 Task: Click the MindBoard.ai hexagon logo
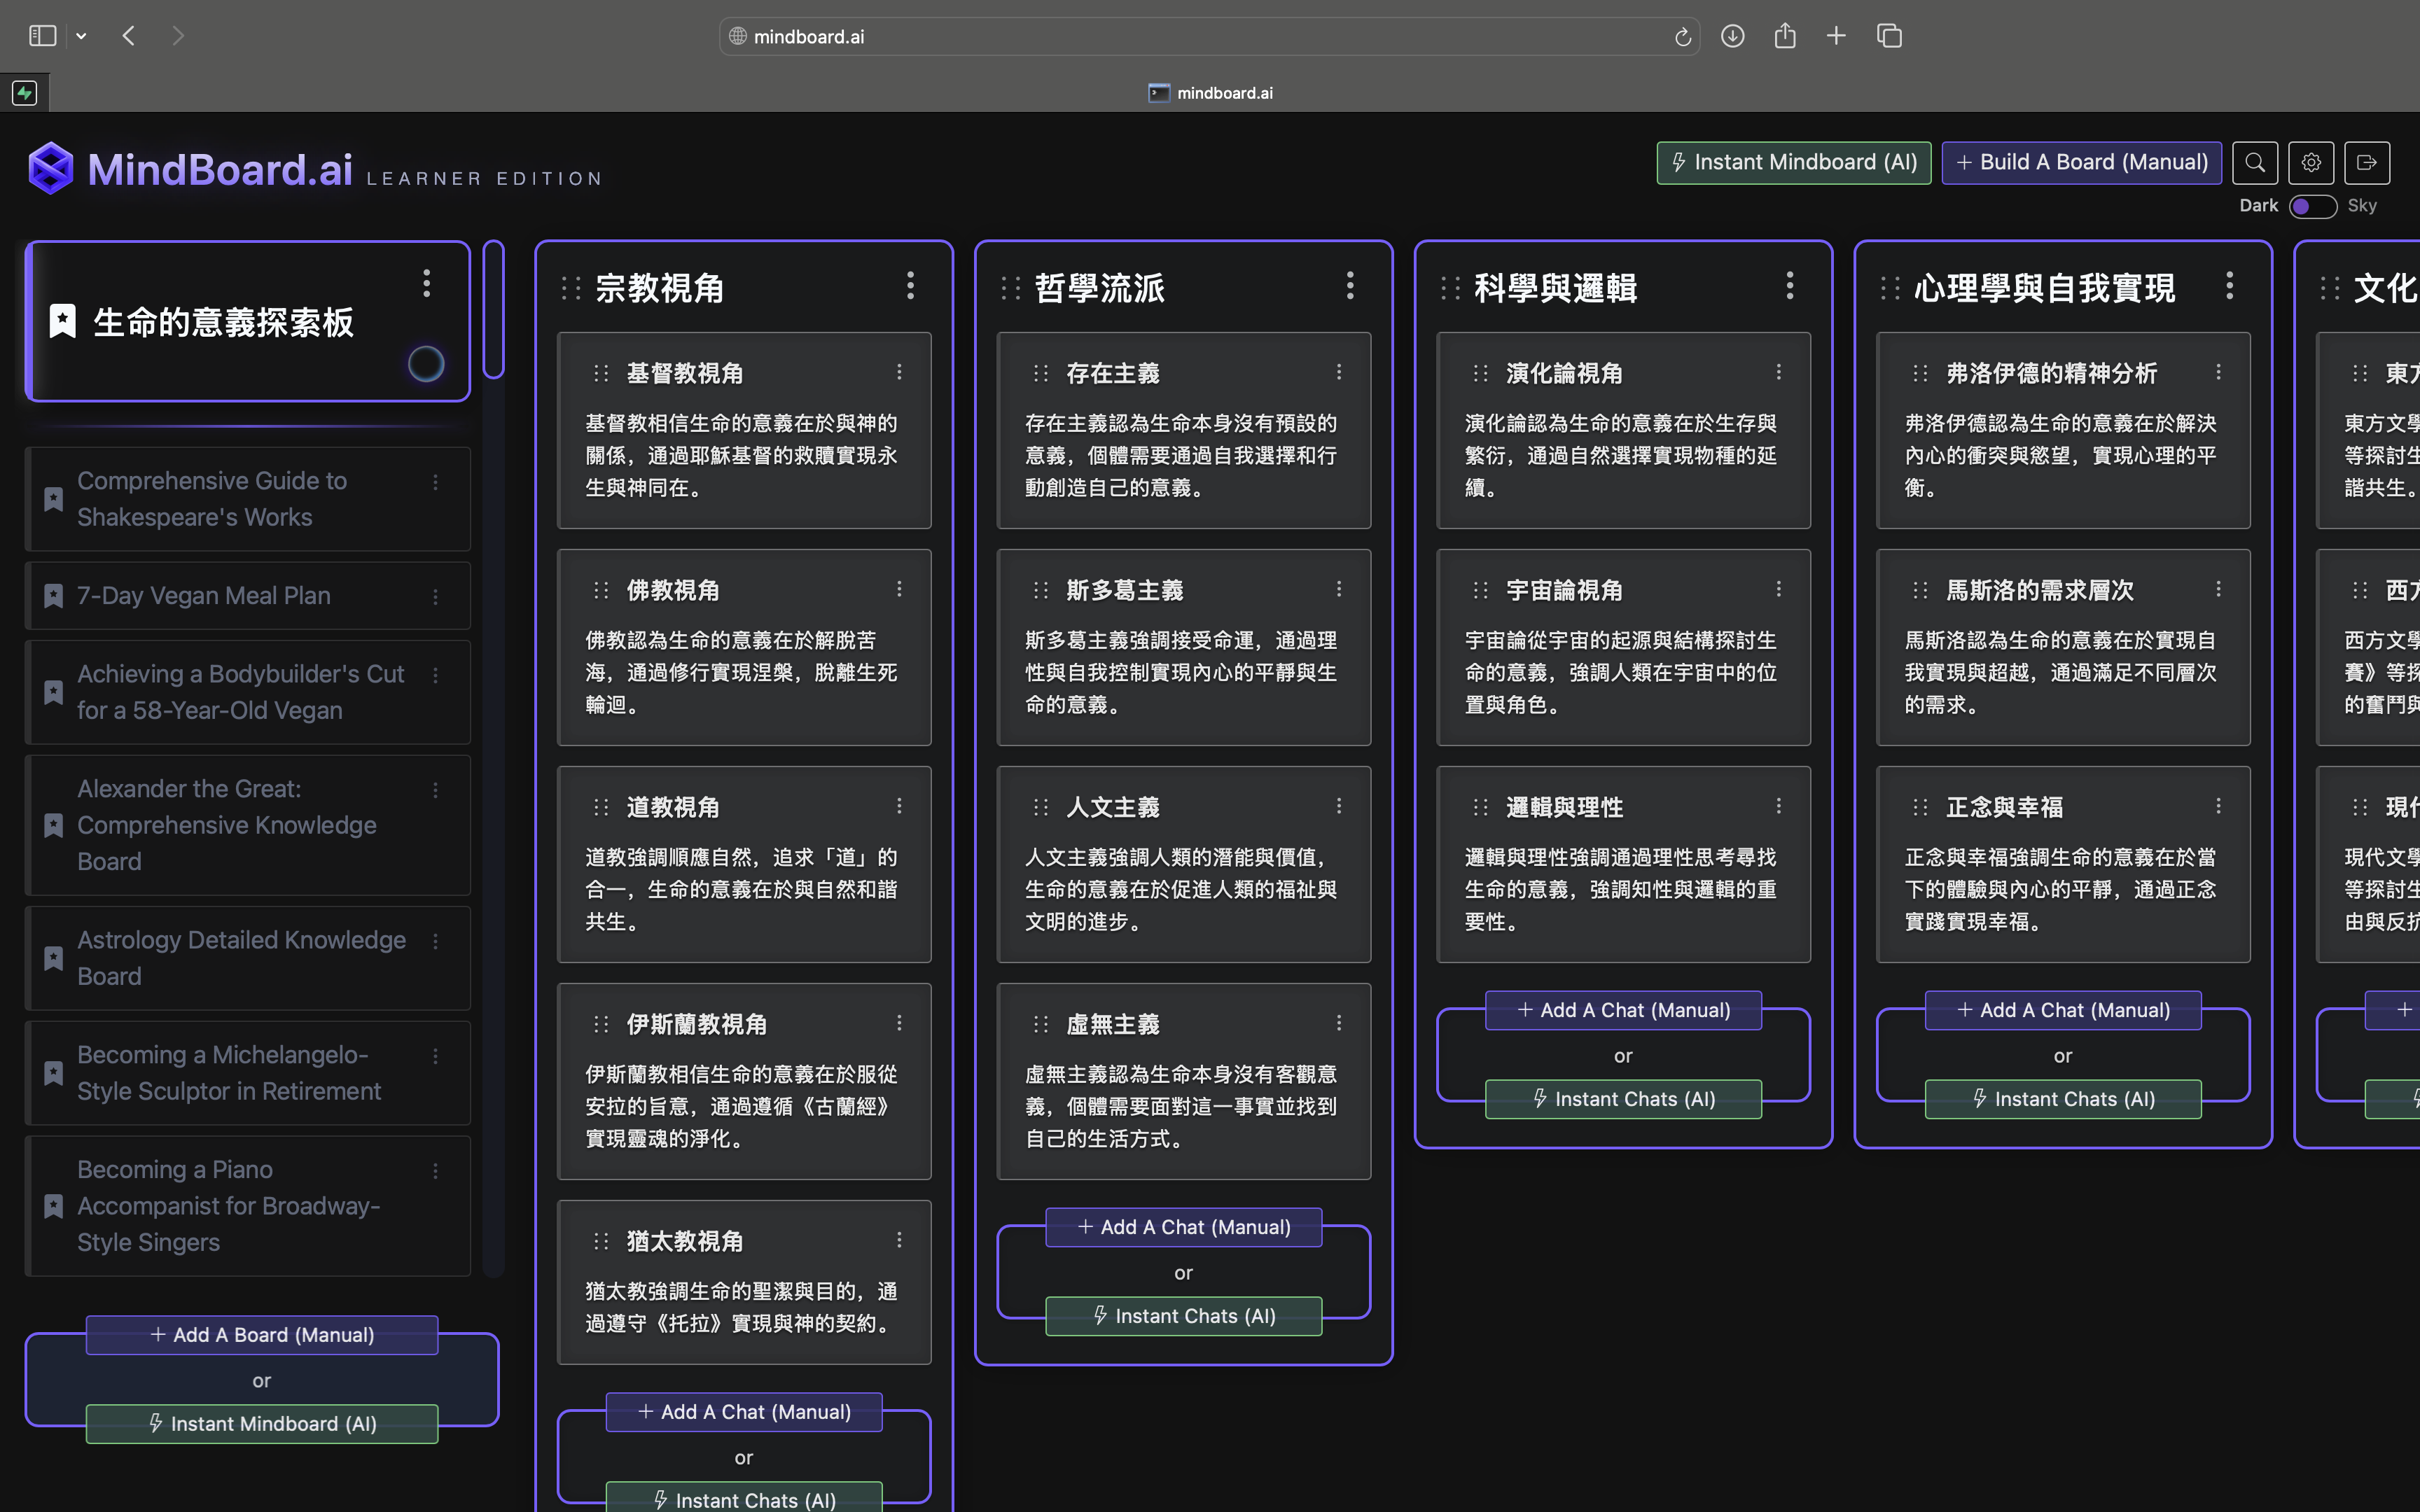51,168
